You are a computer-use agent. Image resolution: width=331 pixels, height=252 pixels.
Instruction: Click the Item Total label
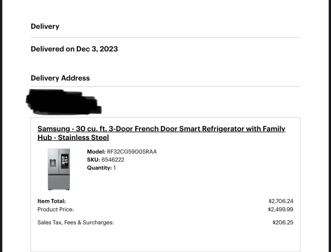(51, 201)
